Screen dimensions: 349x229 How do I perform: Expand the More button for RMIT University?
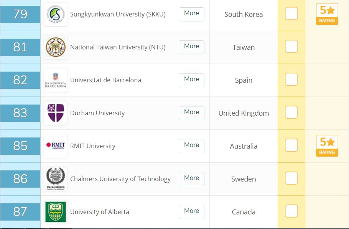click(x=191, y=146)
